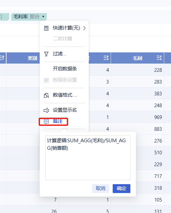Image resolution: width=171 pixels, height=213 pixels.
Task: Select the 毛利 cell showing 969
Action: click(x=137, y=117)
